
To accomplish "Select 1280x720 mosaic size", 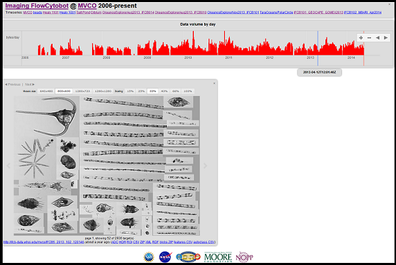I will [82, 91].
